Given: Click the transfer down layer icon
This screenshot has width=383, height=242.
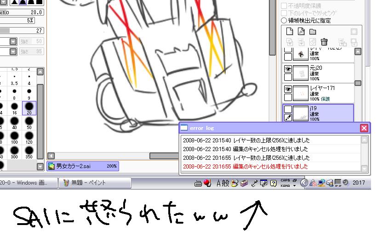Looking at the screenshot, I should click(290, 42).
